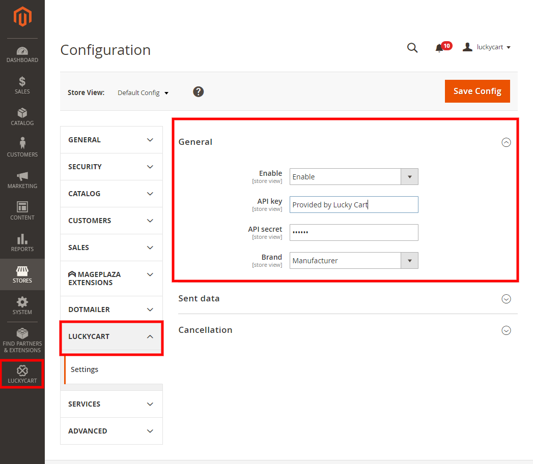Expand the Security configuration tab
This screenshot has width=533, height=464.
pos(111,167)
